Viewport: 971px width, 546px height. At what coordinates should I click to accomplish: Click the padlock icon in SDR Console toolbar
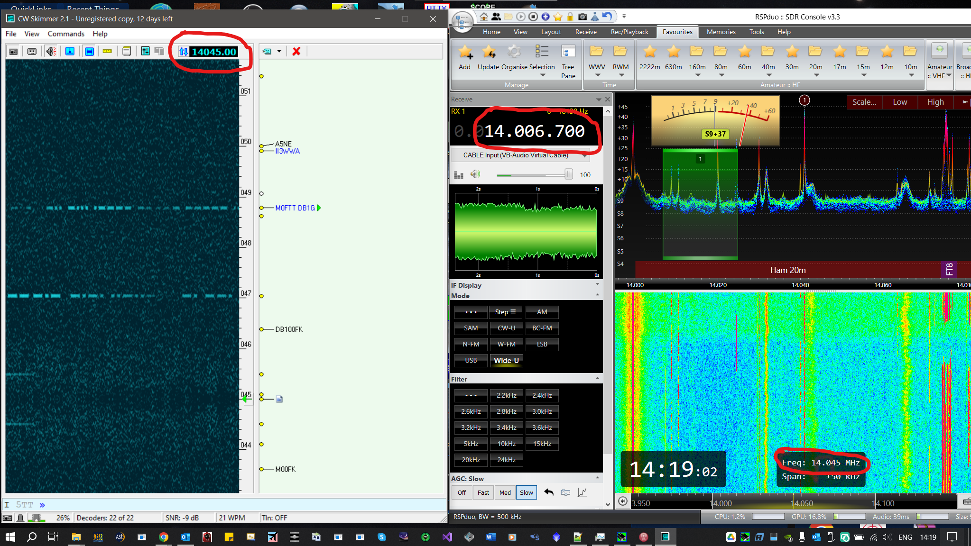pyautogui.click(x=570, y=17)
